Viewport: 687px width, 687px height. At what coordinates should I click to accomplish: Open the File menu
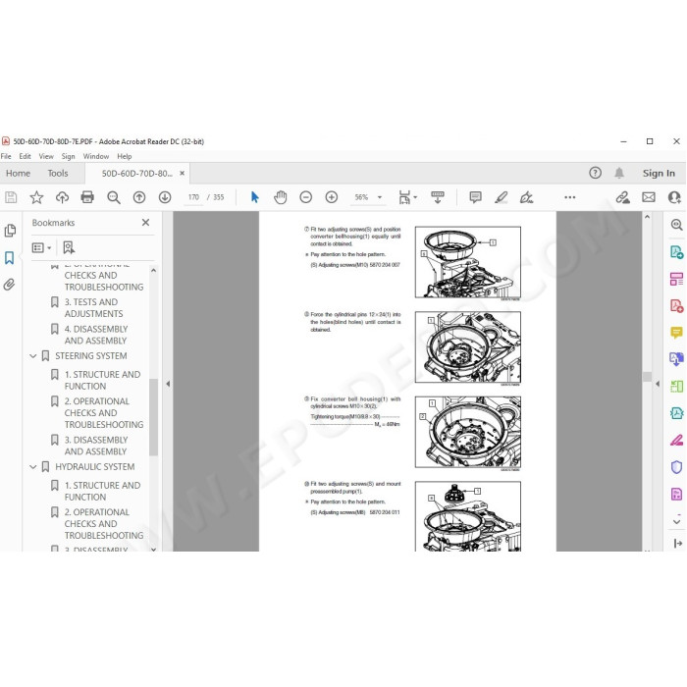(6, 156)
